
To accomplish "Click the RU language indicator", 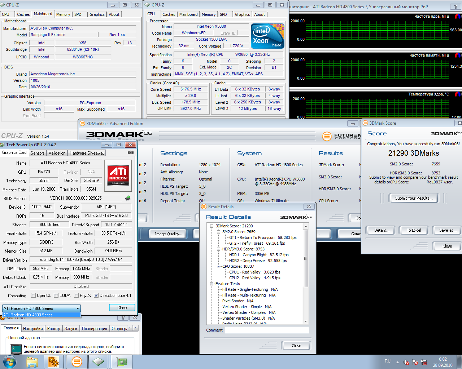I will [x=388, y=361].
